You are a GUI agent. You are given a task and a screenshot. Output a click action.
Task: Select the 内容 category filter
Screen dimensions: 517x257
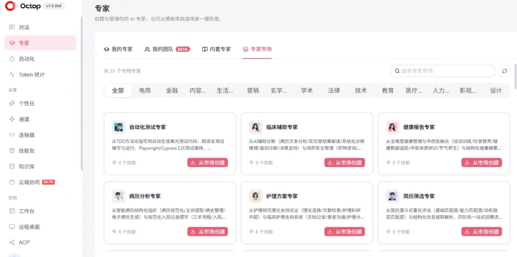pyautogui.click(x=198, y=90)
